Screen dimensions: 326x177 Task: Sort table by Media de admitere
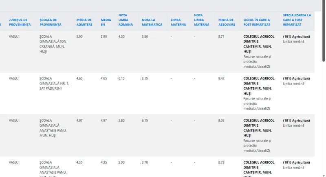[x=84, y=22]
